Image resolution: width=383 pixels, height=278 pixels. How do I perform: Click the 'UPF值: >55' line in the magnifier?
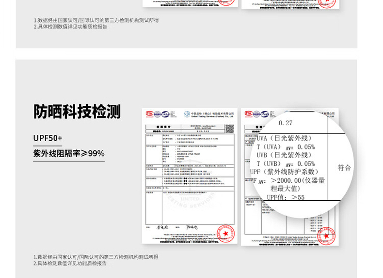tap(286, 197)
